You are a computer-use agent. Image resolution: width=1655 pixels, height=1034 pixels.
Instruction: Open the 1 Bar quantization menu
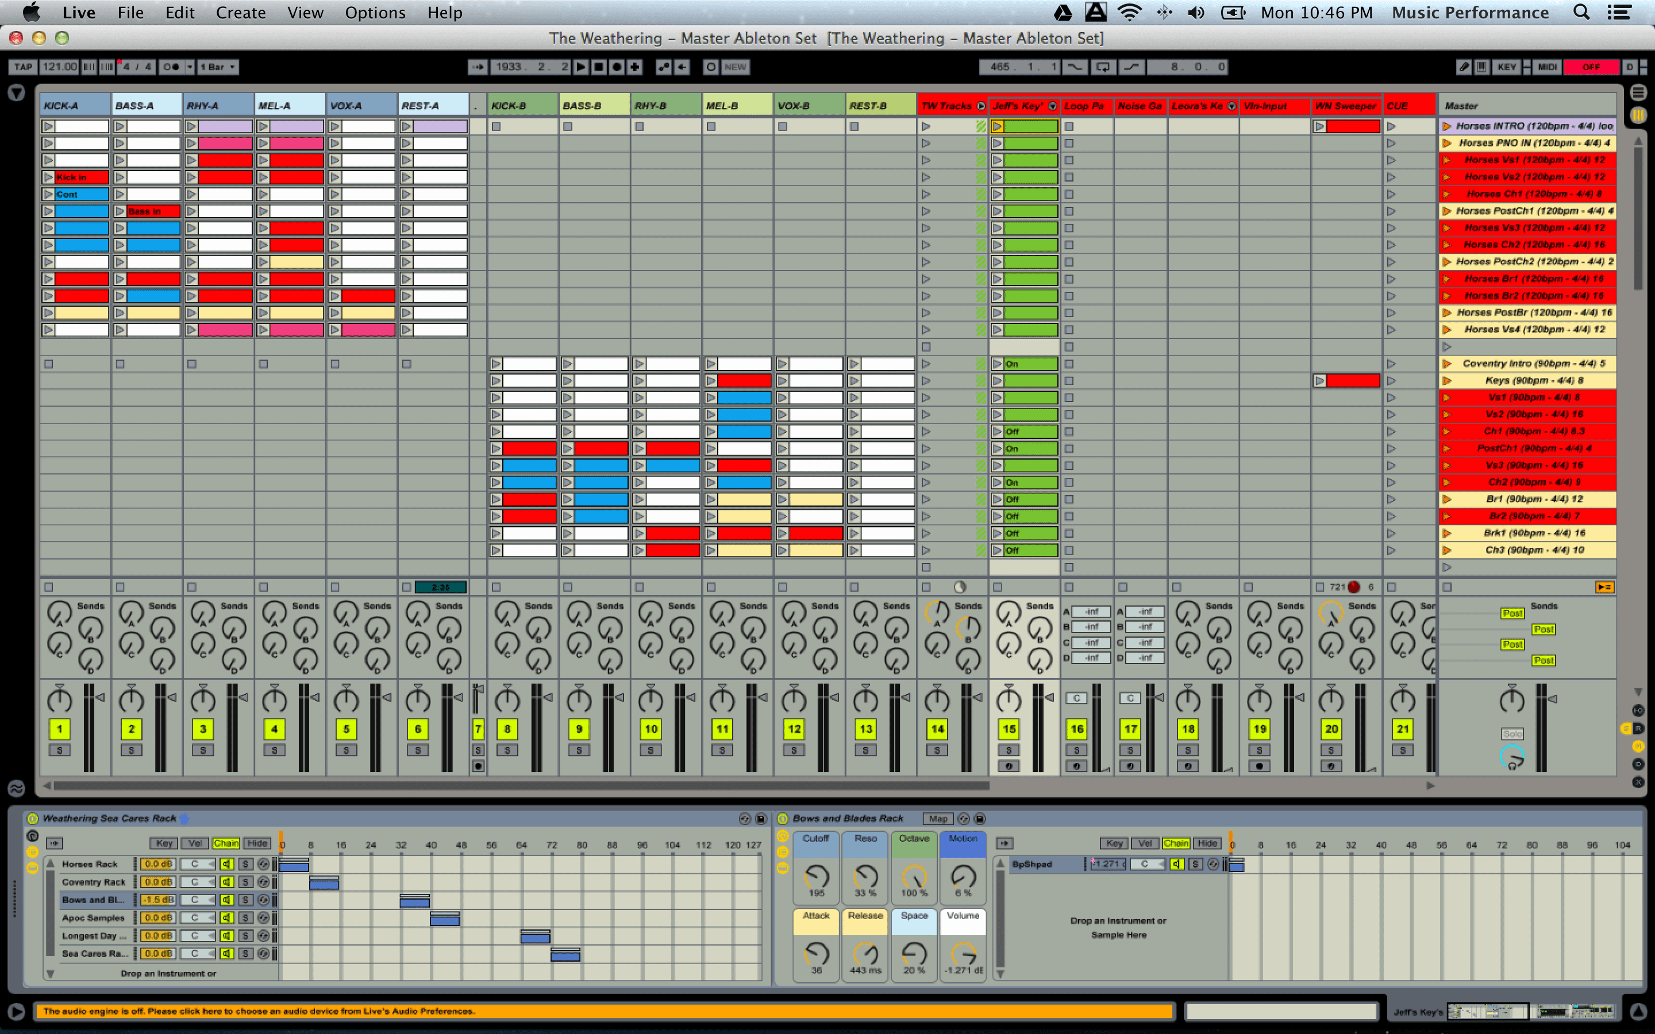click(x=217, y=67)
